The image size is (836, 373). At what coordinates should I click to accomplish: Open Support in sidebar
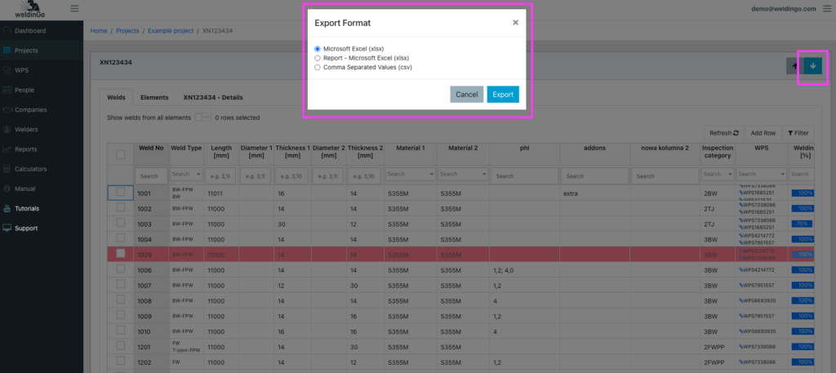pyautogui.click(x=26, y=229)
